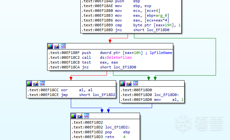Click the DeleteFileW import name
Viewport: 230px width, 140px height.
point(119,57)
